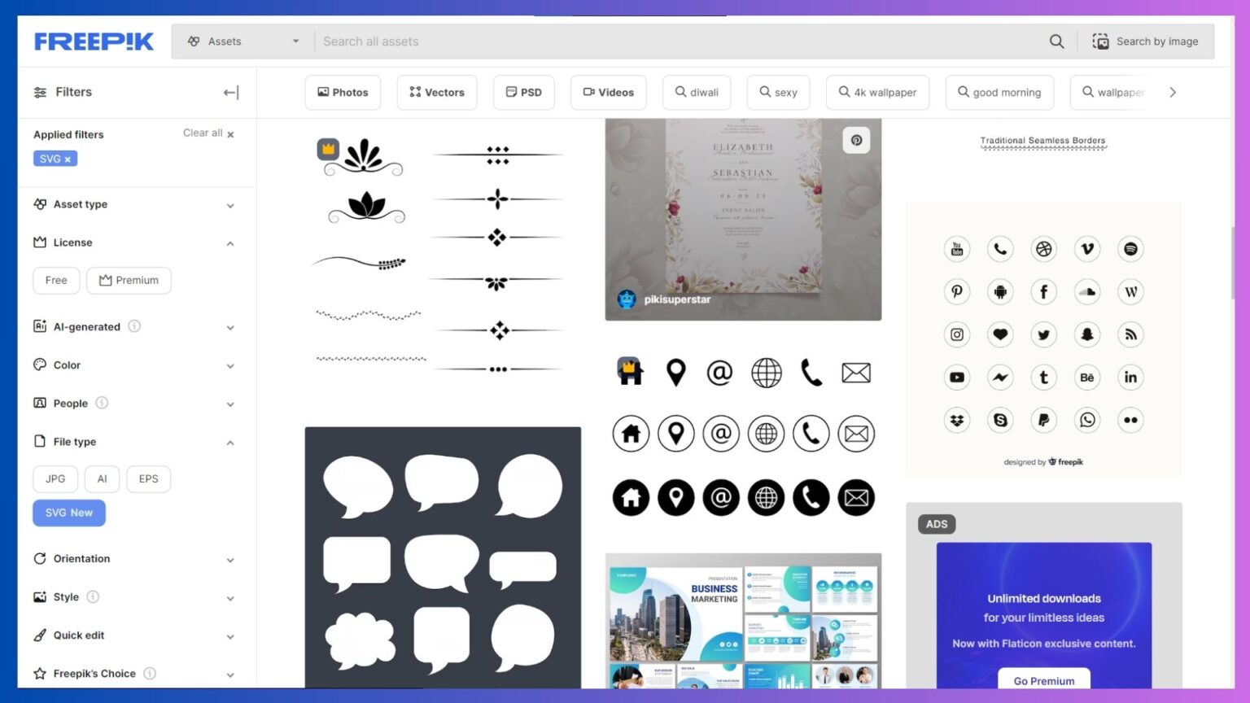
Task: Open pikisuperstar's profile avatar
Action: click(625, 299)
